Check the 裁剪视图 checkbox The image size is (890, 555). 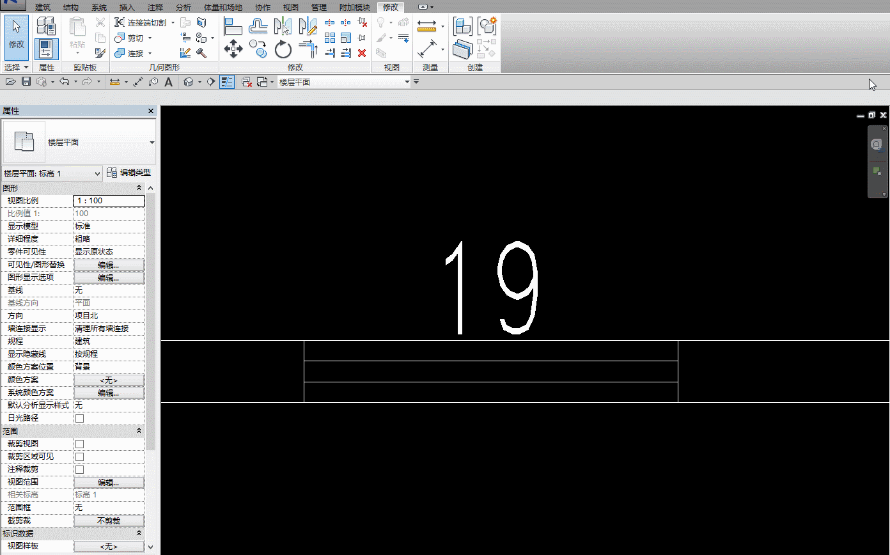(x=80, y=444)
